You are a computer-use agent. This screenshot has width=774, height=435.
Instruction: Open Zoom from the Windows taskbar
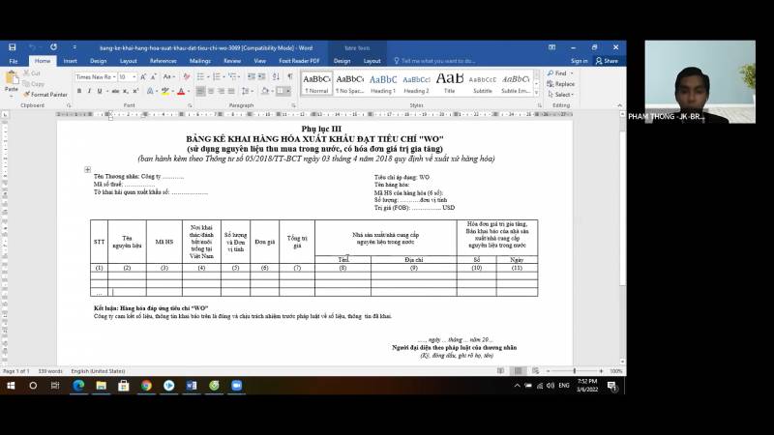(x=236, y=385)
